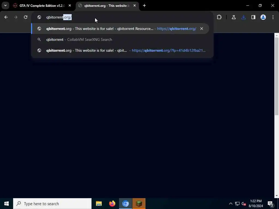The height and width of the screenshot is (209, 279).
Task: Select qbitorrent CollabVM SearXNG Search suggestion
Action: pos(122,39)
